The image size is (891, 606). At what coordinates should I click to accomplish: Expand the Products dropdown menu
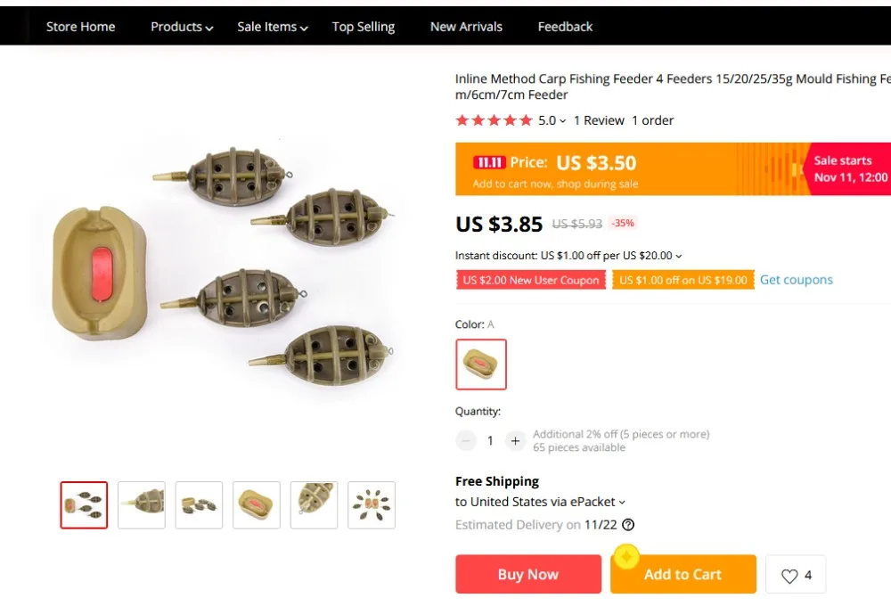(182, 27)
